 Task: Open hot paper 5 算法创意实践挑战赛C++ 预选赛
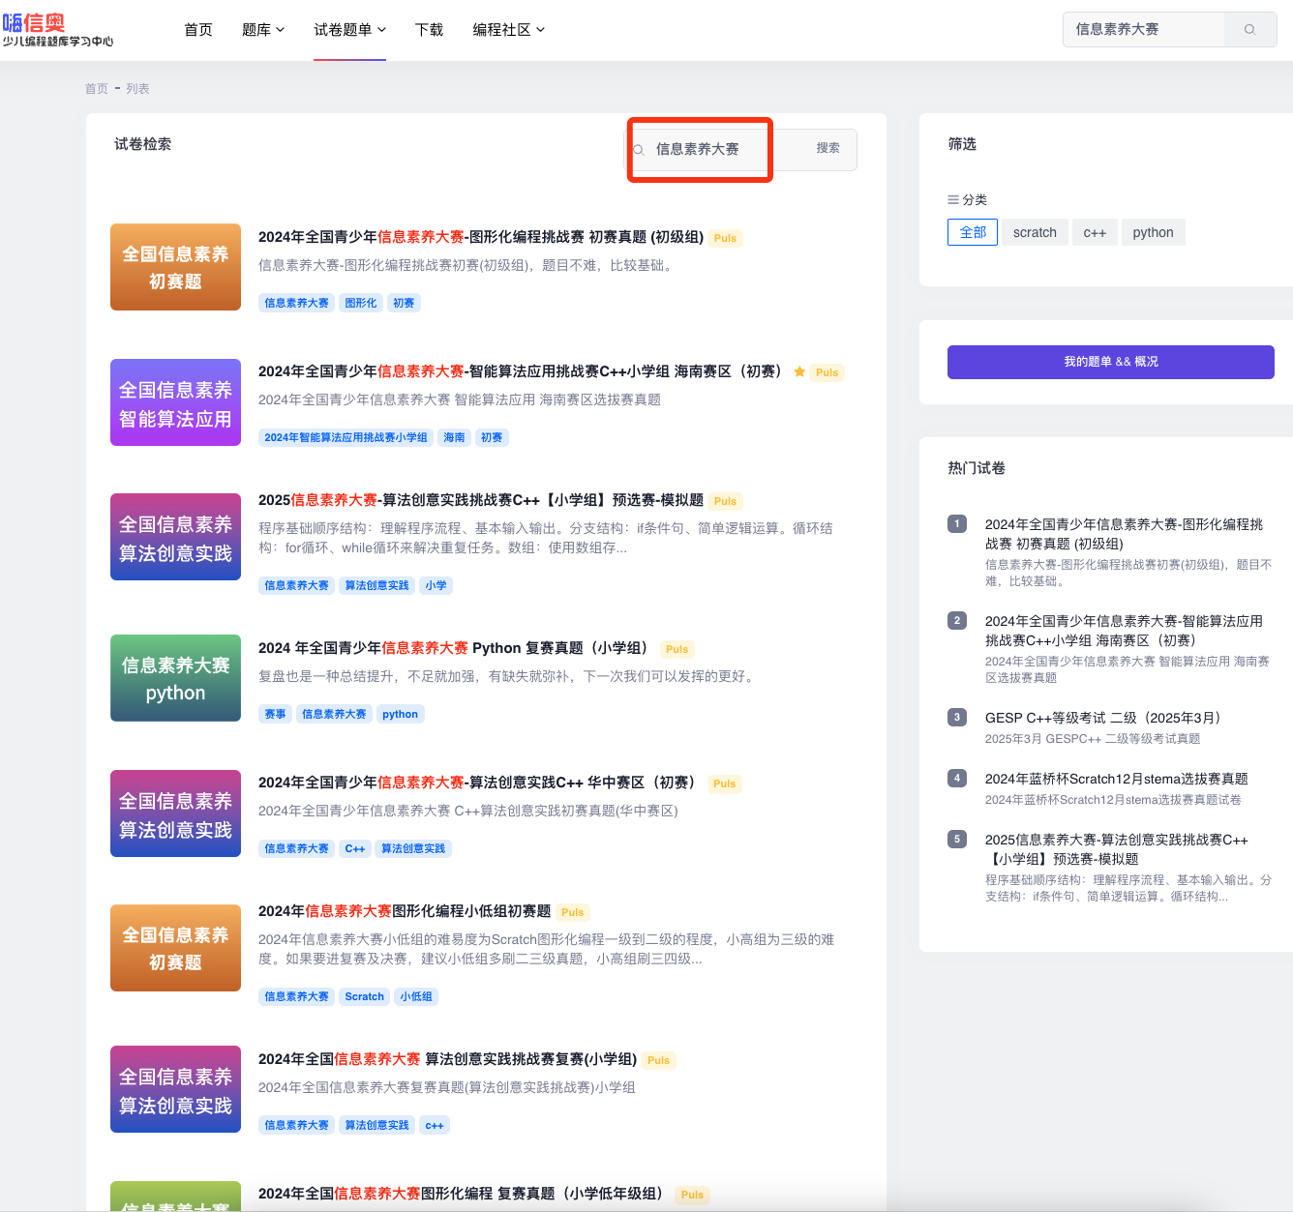[x=1117, y=849]
